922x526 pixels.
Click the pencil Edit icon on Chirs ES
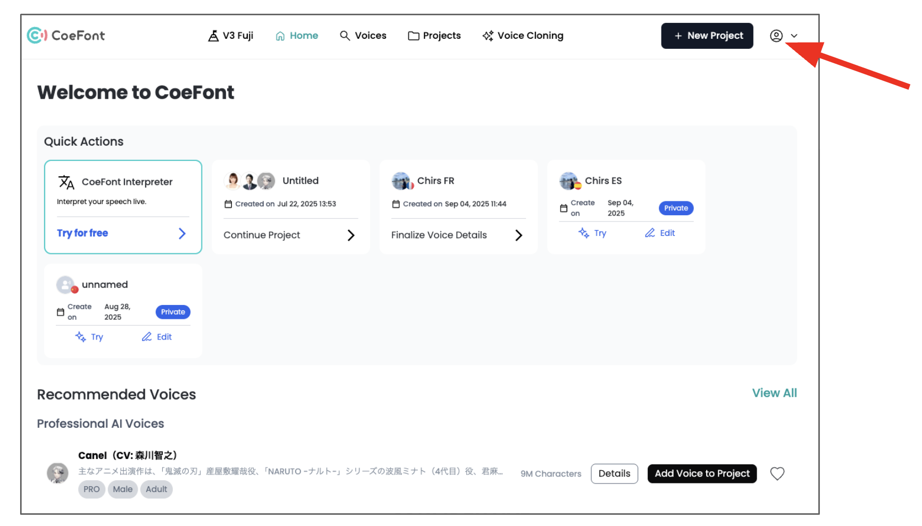(650, 233)
